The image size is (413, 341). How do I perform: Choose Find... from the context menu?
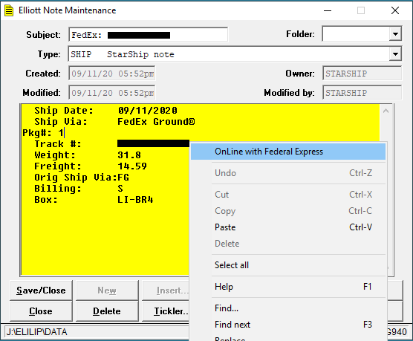(288, 308)
